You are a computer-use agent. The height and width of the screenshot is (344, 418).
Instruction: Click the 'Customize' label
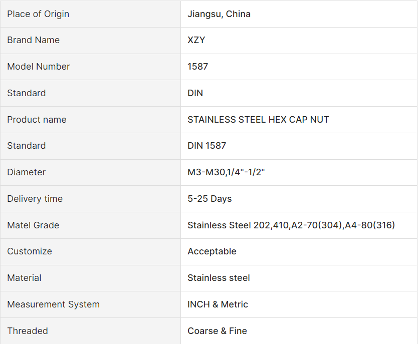(30, 251)
